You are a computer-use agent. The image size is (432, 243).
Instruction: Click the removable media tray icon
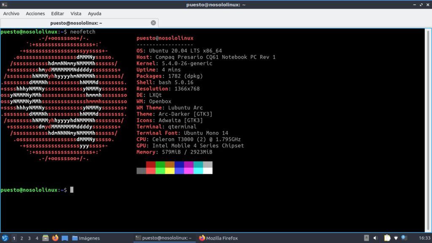(x=367, y=238)
